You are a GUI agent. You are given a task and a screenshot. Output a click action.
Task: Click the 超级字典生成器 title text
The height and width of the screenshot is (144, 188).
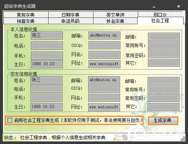(x=20, y=6)
